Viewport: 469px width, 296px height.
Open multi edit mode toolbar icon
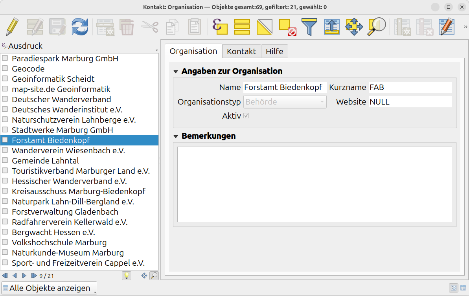[x=35, y=27]
